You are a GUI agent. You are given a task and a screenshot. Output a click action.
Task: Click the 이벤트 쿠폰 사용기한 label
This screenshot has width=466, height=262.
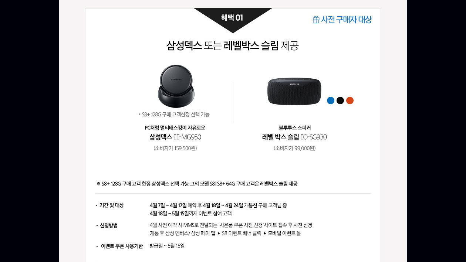click(x=122, y=246)
